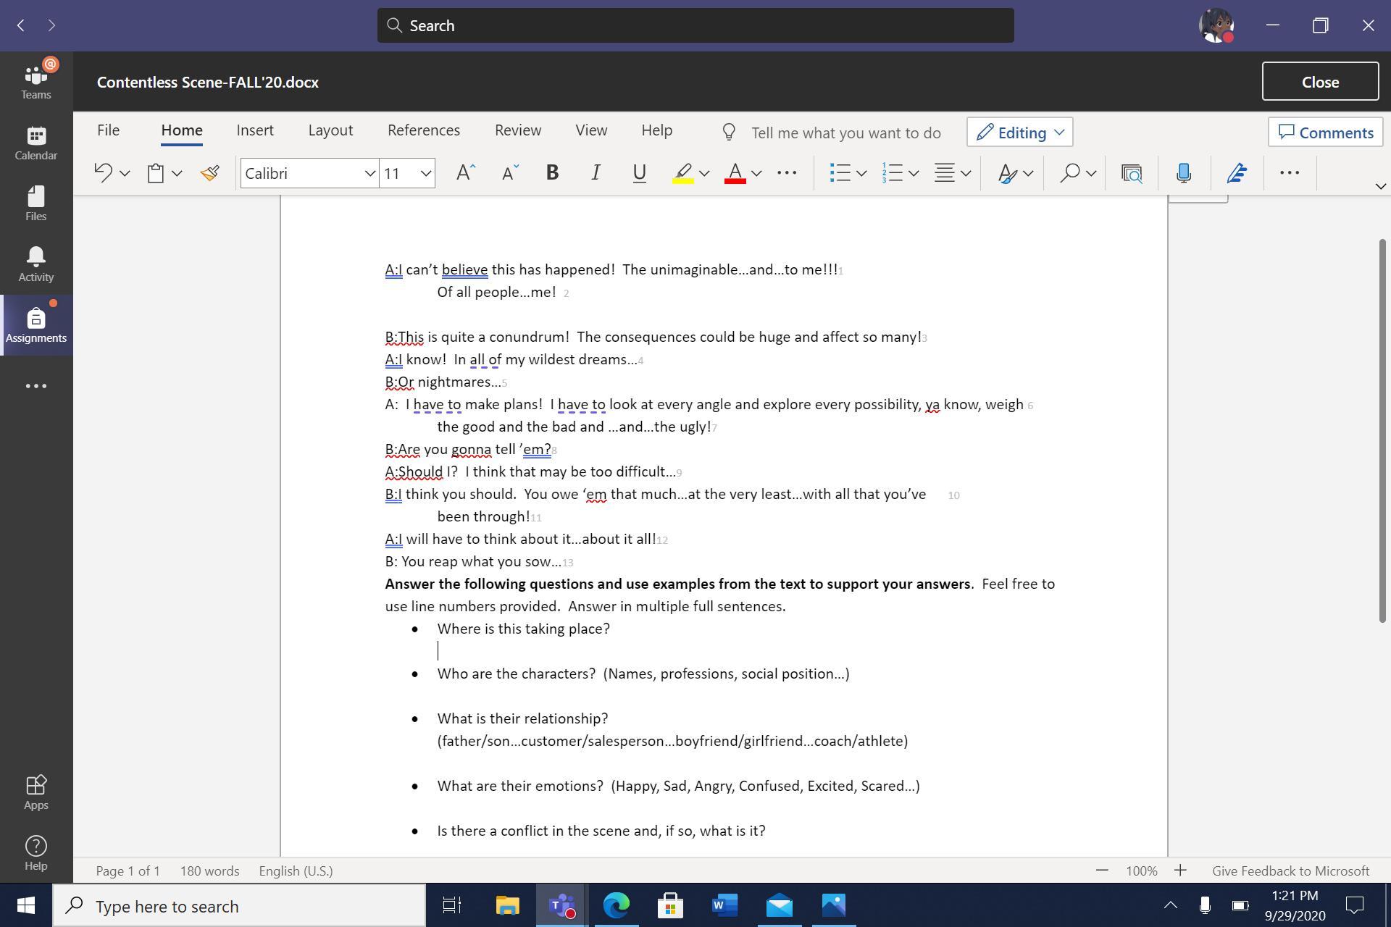Open the Calendar in the sidebar
The width and height of the screenshot is (1391, 927).
coord(36,143)
